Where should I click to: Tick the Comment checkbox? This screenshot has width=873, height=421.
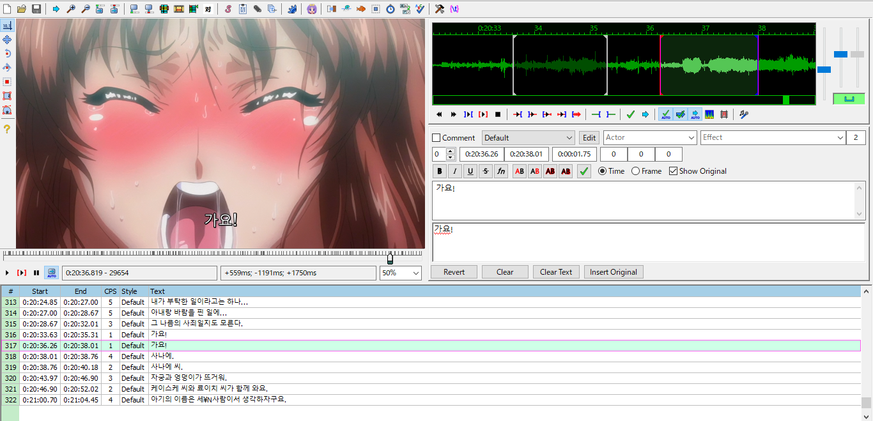pyautogui.click(x=436, y=137)
